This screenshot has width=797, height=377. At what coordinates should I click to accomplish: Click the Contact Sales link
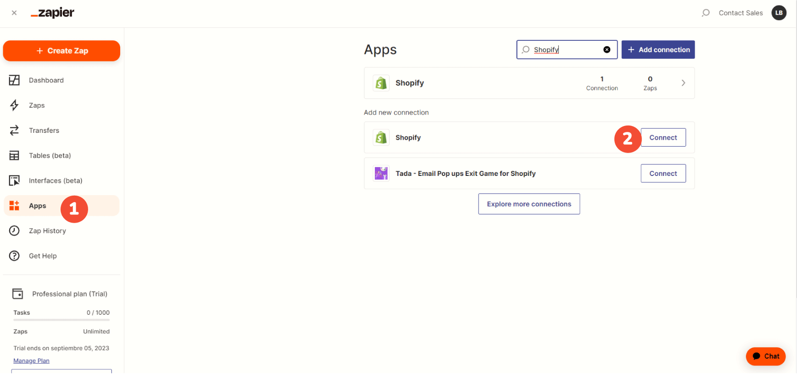click(x=741, y=13)
